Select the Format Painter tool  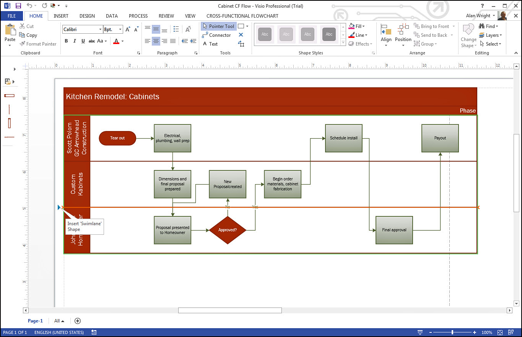click(x=38, y=44)
